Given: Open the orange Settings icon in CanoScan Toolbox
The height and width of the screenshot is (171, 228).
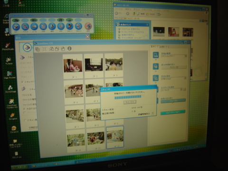Looking at the screenshot, I should click(x=88, y=26).
